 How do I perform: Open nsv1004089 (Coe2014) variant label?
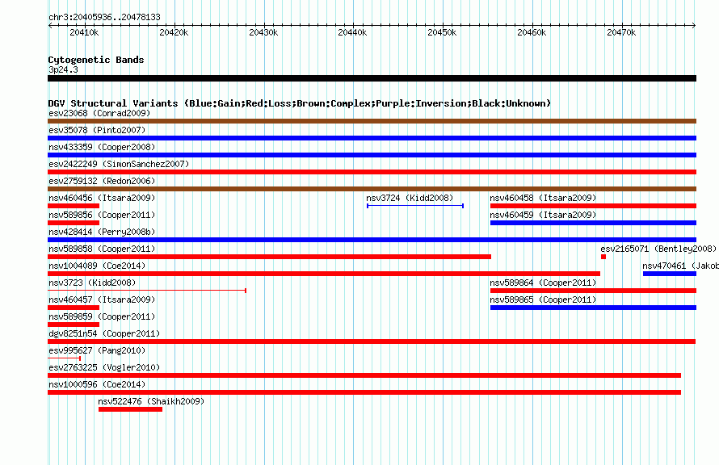click(x=97, y=266)
